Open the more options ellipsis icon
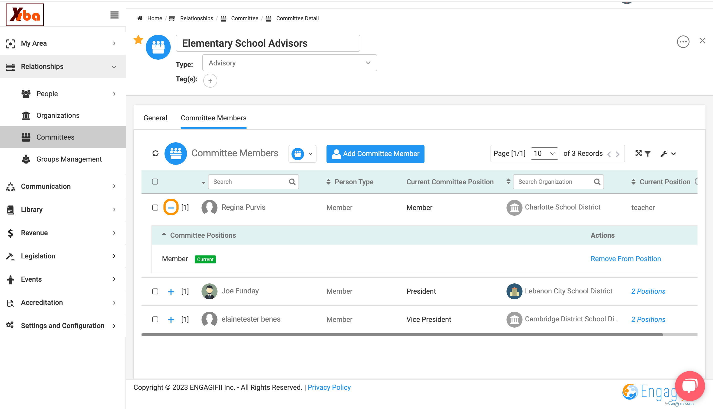Screen dimensions: 713x409 683,42
